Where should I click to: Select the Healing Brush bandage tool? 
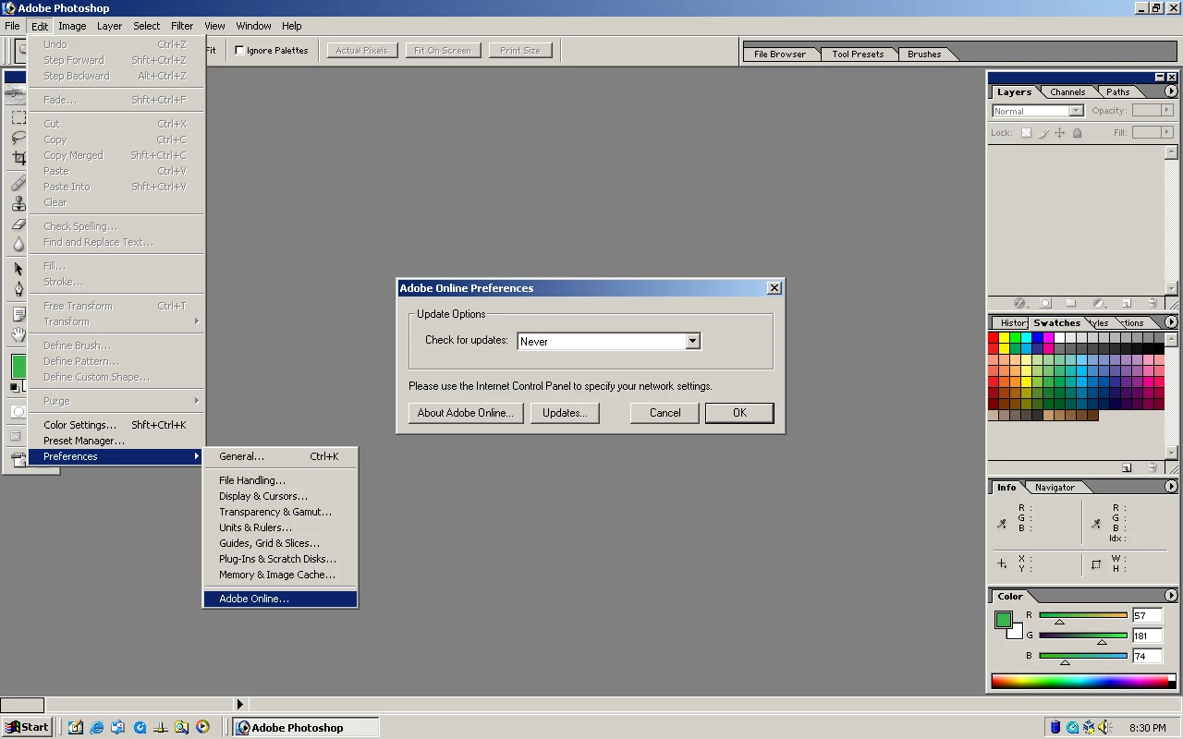(18, 183)
